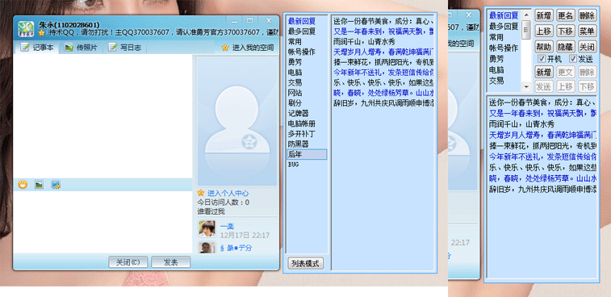Click the 发表 publish button
The width and height of the screenshot is (611, 297).
(x=170, y=262)
